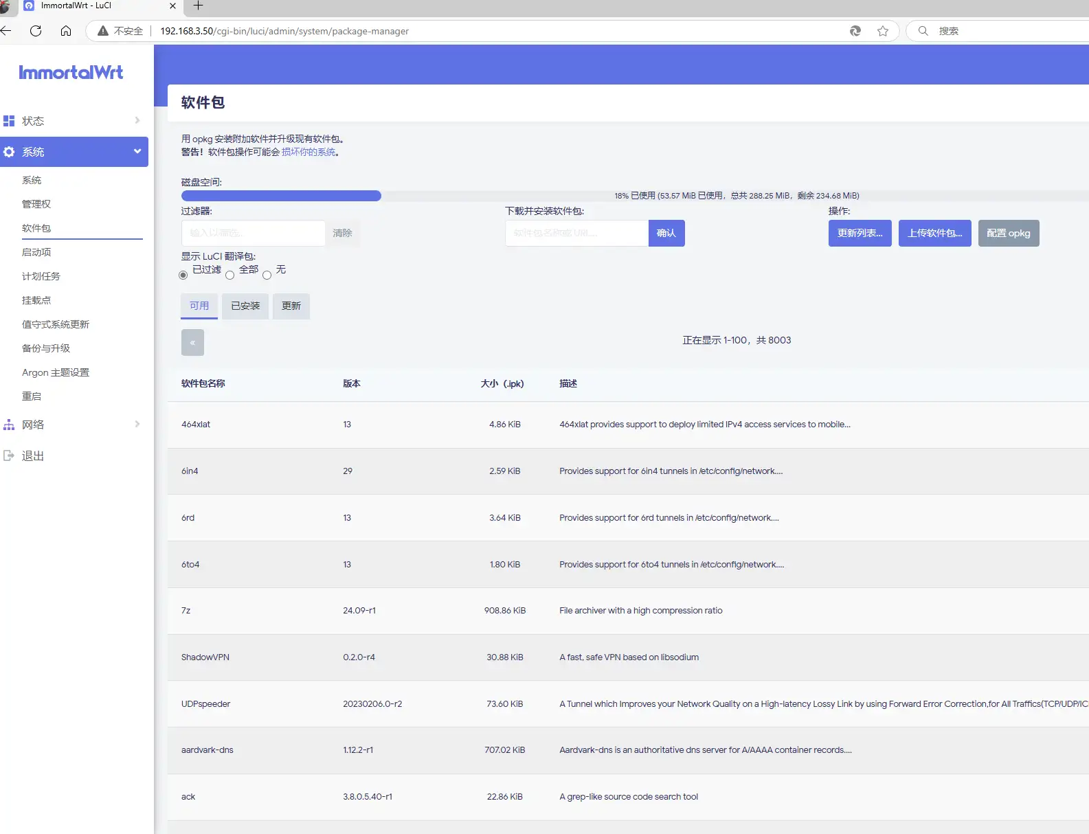The image size is (1089, 834).
Task: Click the browser reload icon
Action: point(36,31)
